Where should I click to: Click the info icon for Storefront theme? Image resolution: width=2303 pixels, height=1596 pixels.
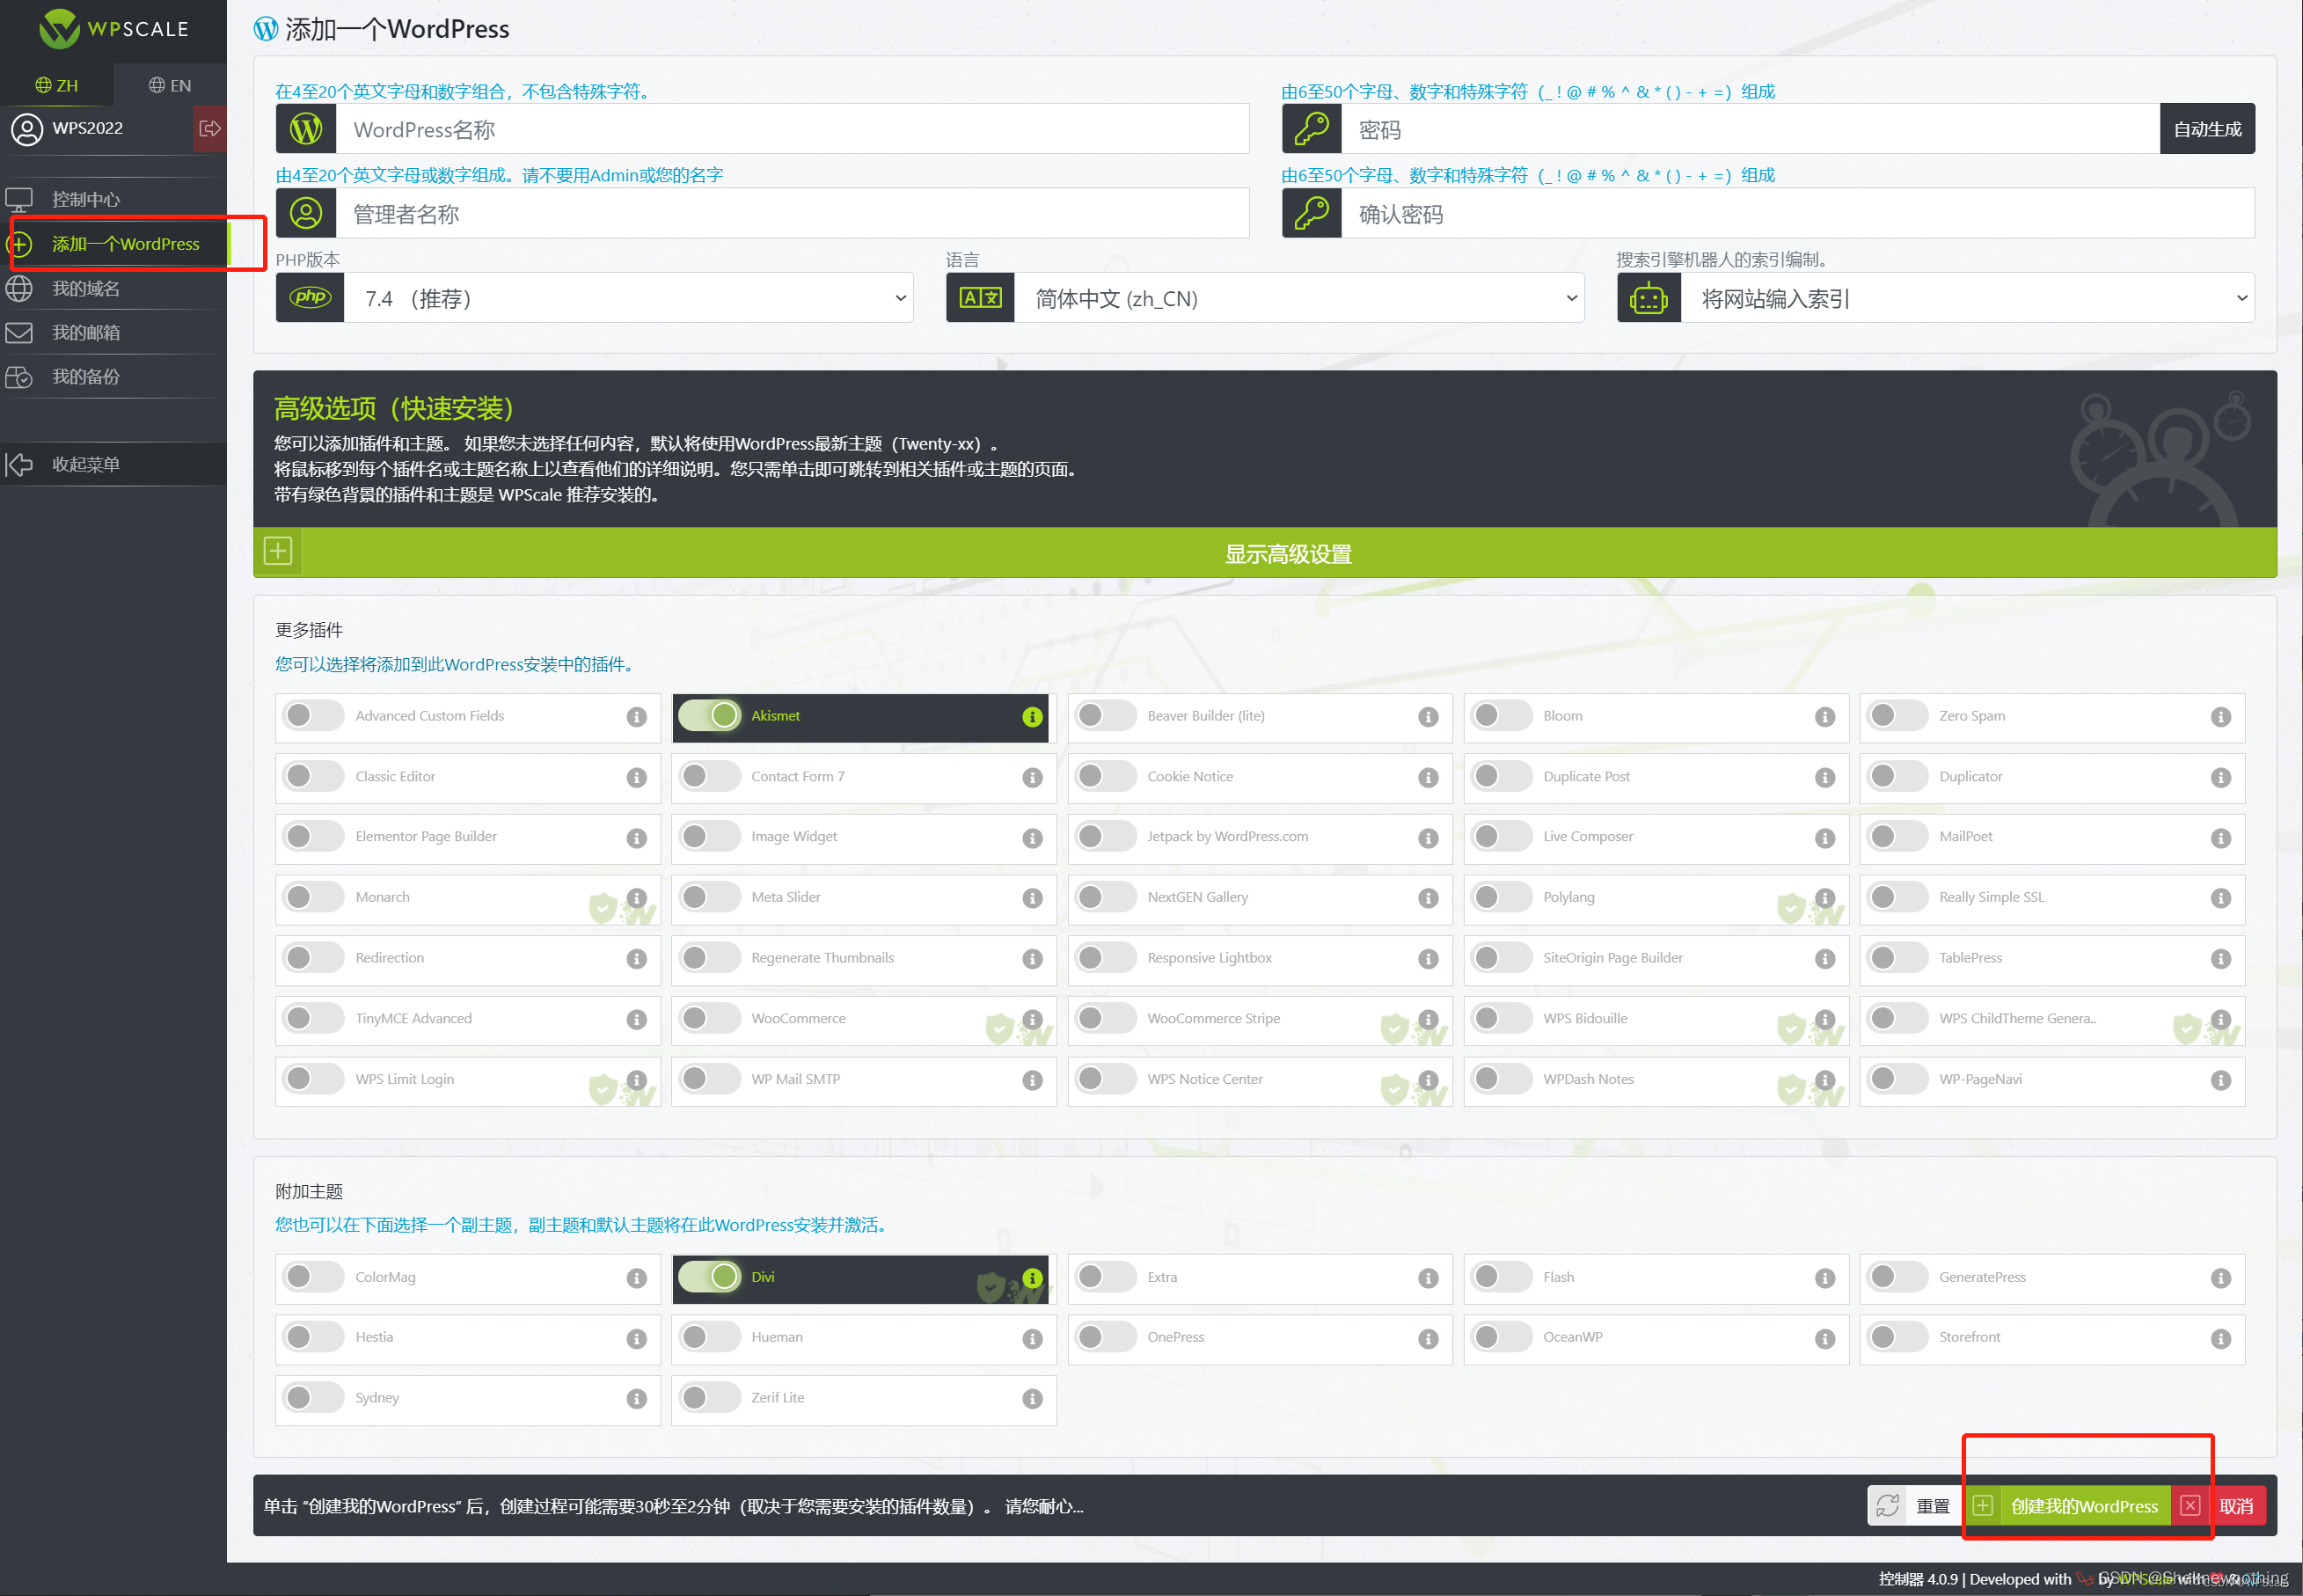2221,1339
